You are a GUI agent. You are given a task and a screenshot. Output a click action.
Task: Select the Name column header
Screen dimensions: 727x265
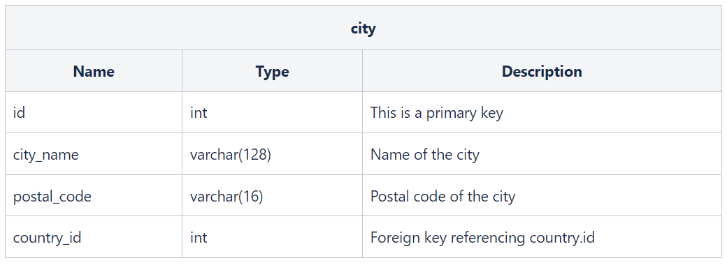(x=94, y=71)
